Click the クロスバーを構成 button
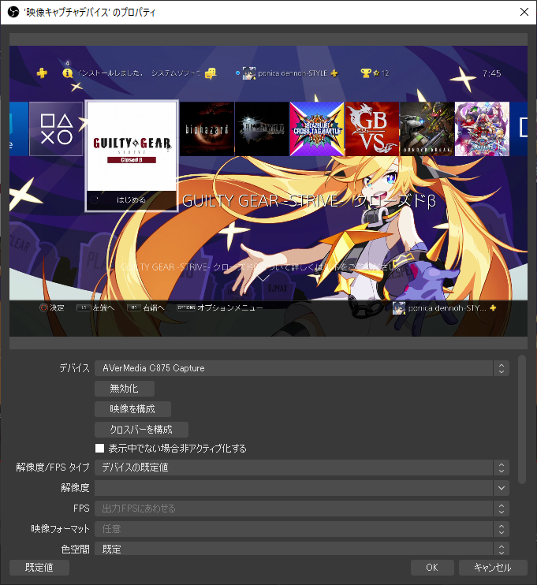537x585 pixels. point(141,430)
